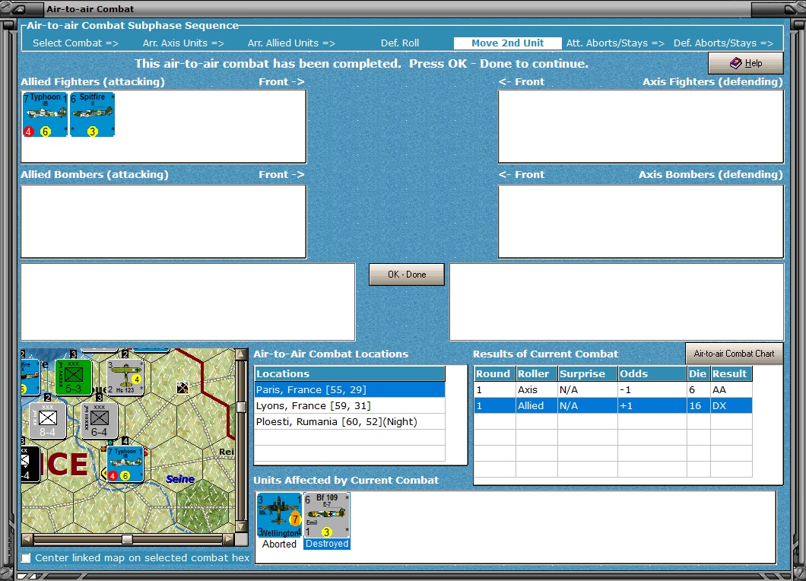Image resolution: width=806 pixels, height=581 pixels.
Task: Click the map horizontal scrollbar right arrow
Action: (228, 539)
